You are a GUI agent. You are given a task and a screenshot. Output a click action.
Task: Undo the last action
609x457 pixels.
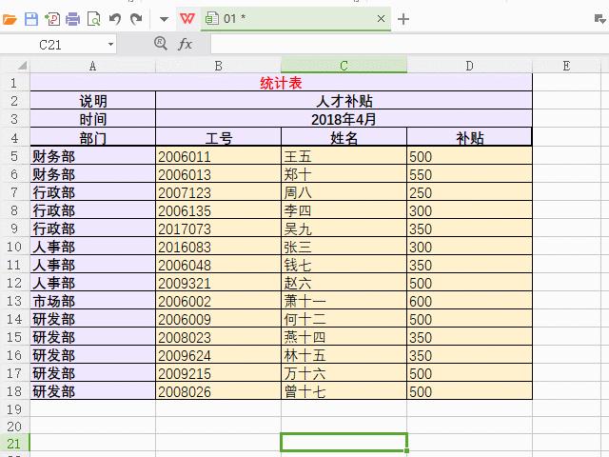click(114, 19)
